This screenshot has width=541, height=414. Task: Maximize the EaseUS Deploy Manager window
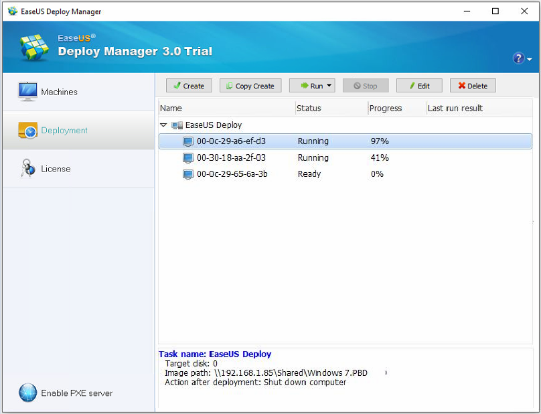tap(495, 11)
